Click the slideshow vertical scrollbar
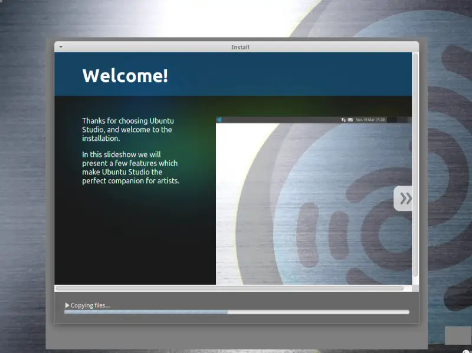The image size is (472, 353). pyautogui.click(x=415, y=165)
